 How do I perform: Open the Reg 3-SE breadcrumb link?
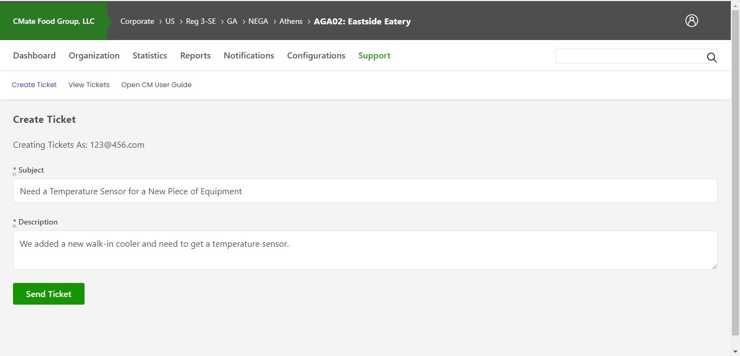(200, 21)
